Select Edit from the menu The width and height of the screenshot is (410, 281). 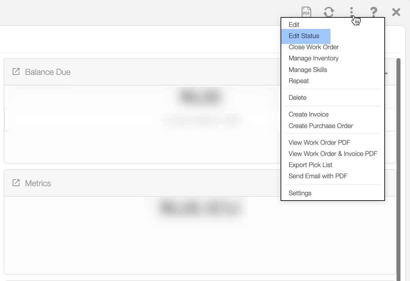coord(294,25)
